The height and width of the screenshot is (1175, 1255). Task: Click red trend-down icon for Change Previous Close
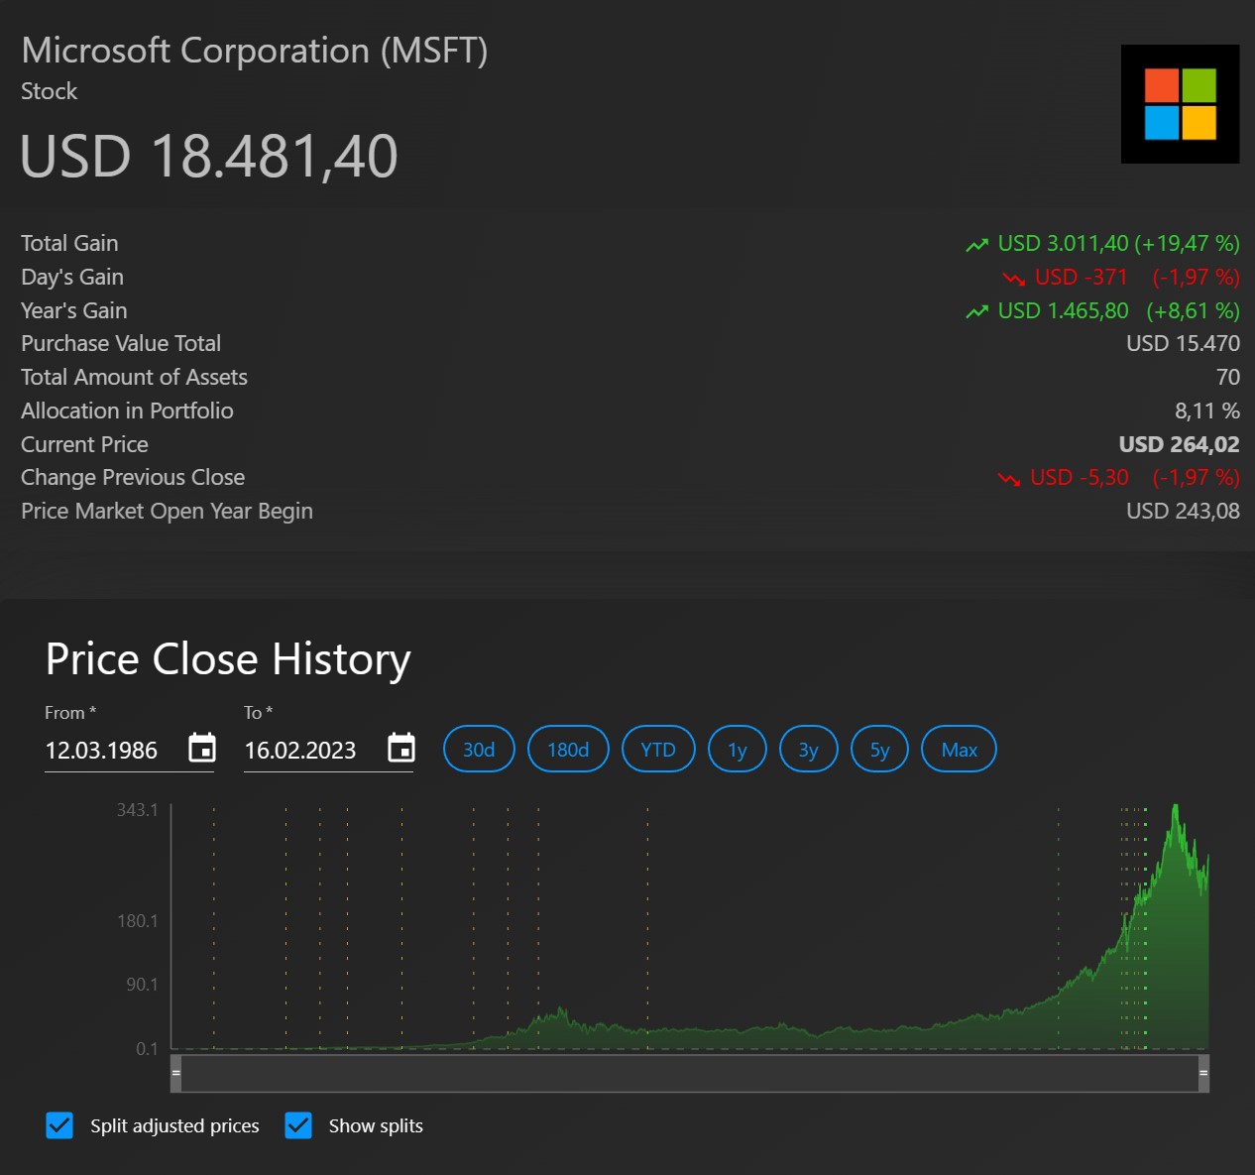[x=1009, y=479]
